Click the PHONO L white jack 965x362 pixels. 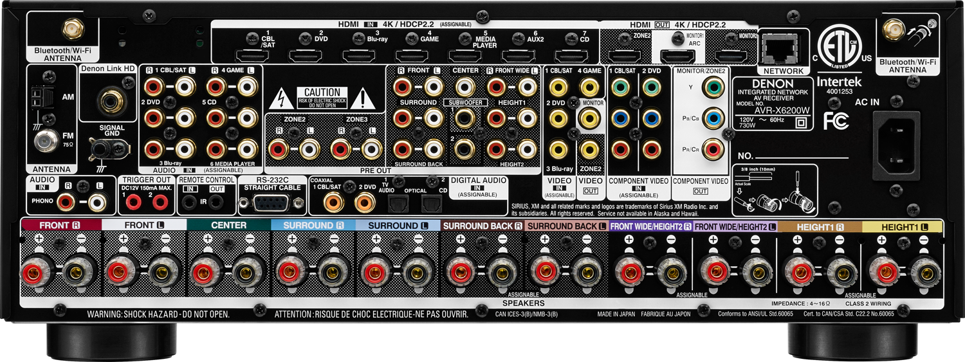[96, 203]
